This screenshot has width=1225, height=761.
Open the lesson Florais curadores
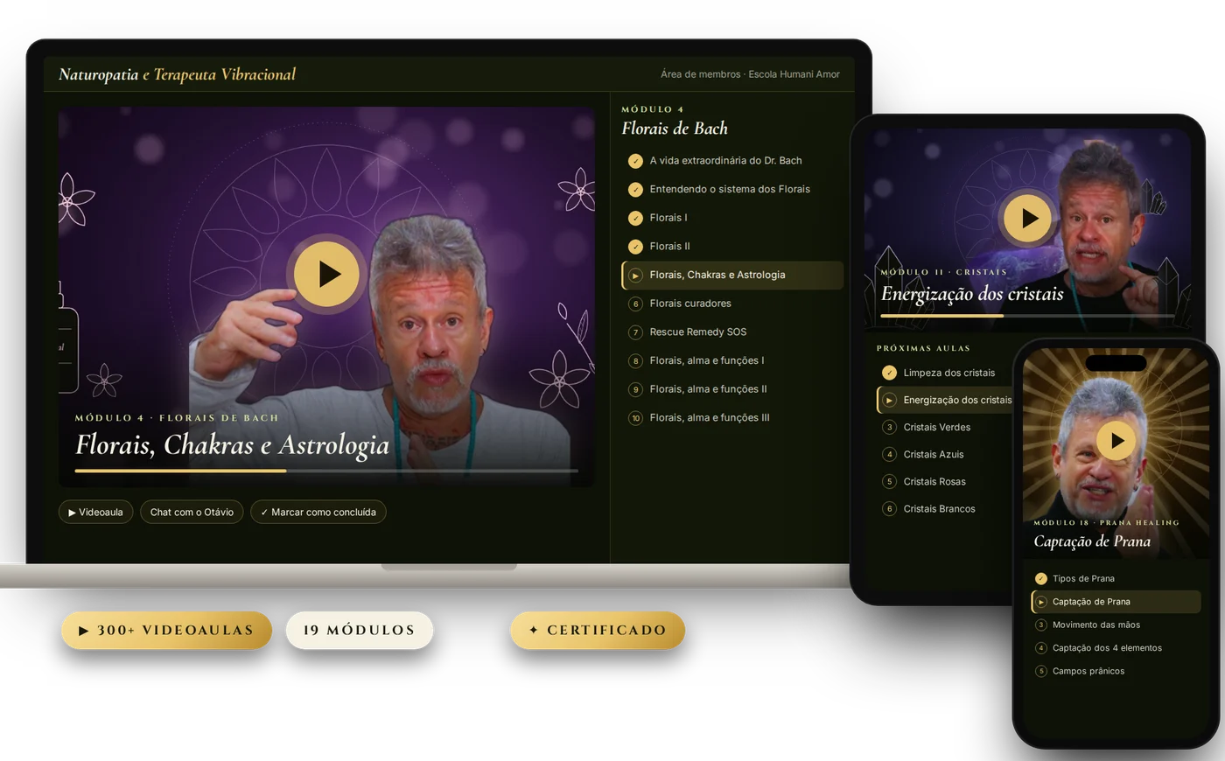tap(732, 304)
